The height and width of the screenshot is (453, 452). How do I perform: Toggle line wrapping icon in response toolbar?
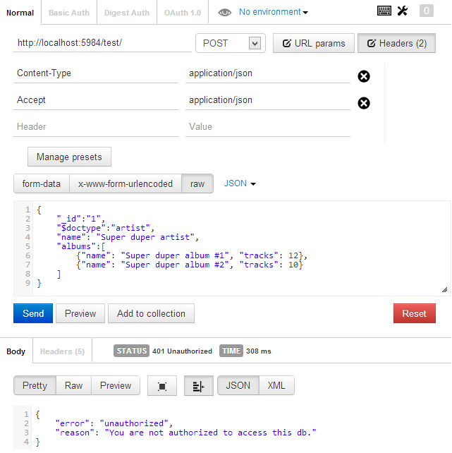(x=199, y=386)
